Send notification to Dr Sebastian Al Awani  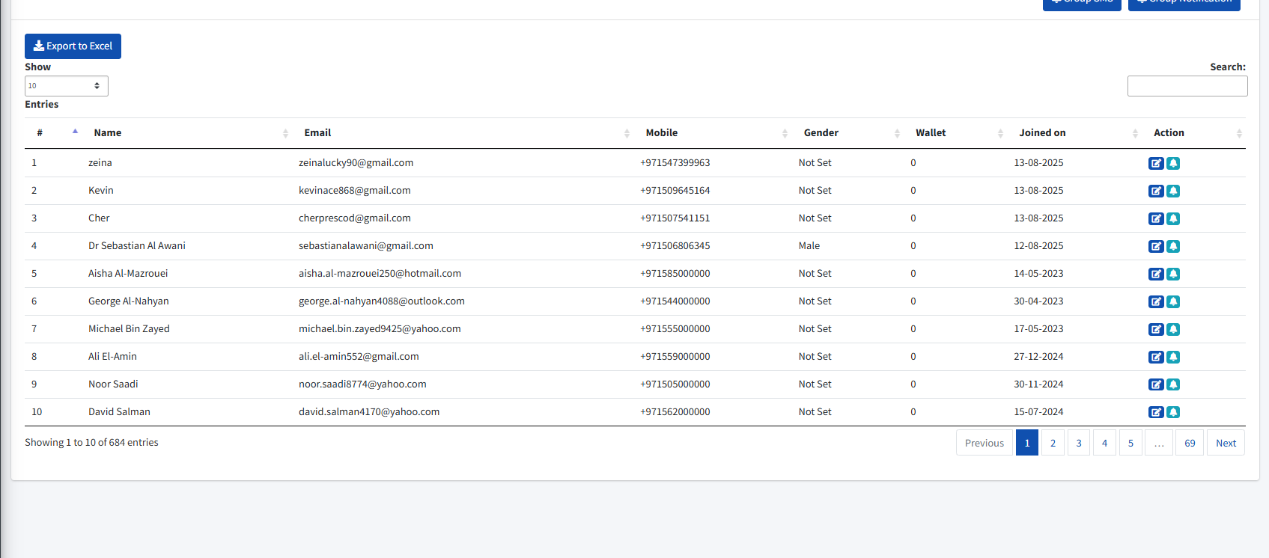click(1173, 246)
